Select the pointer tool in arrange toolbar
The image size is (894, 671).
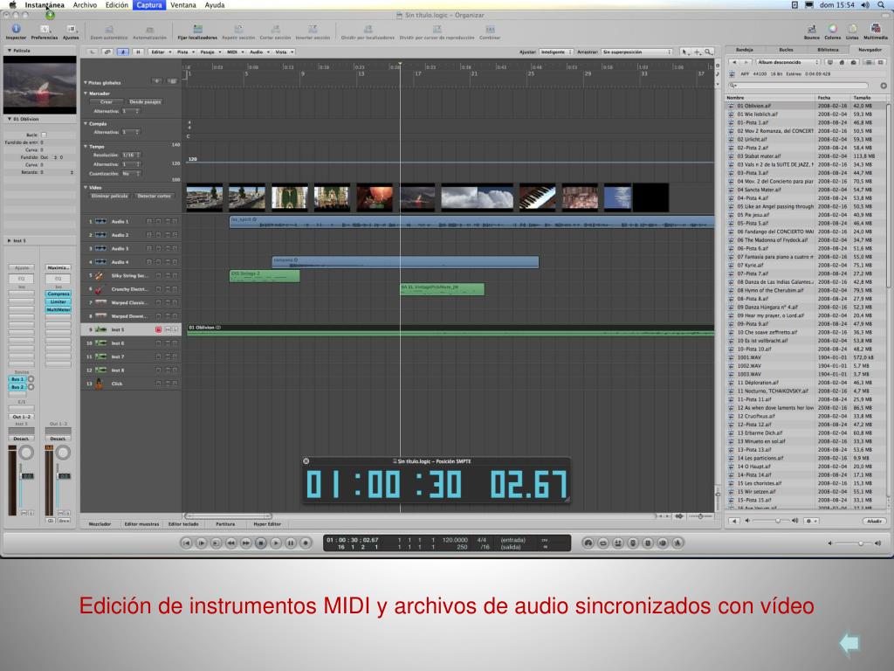coord(684,52)
